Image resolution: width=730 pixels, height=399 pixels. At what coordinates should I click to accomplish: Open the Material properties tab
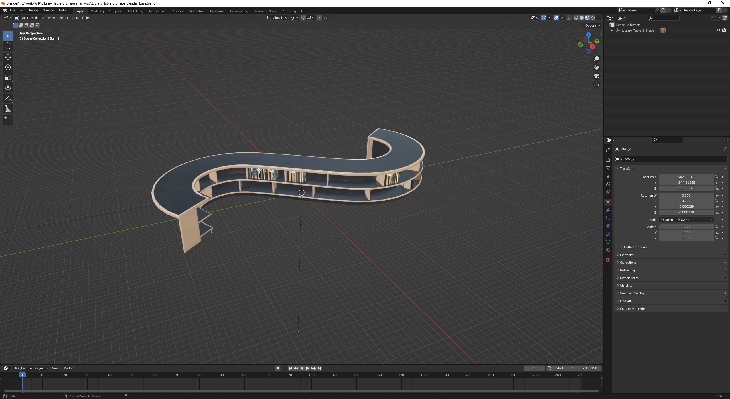click(608, 250)
